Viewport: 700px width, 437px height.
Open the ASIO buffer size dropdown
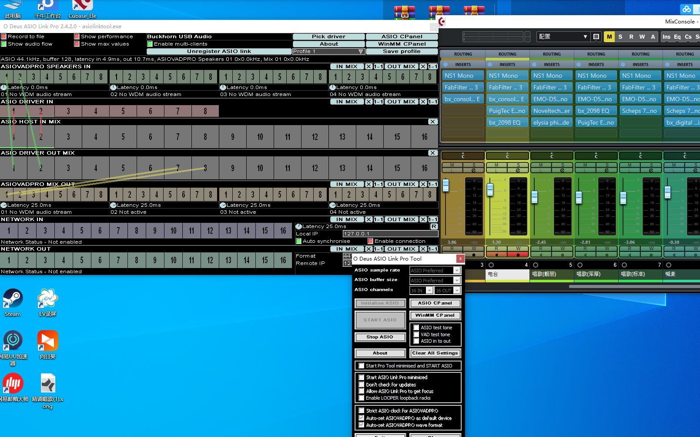point(435,280)
